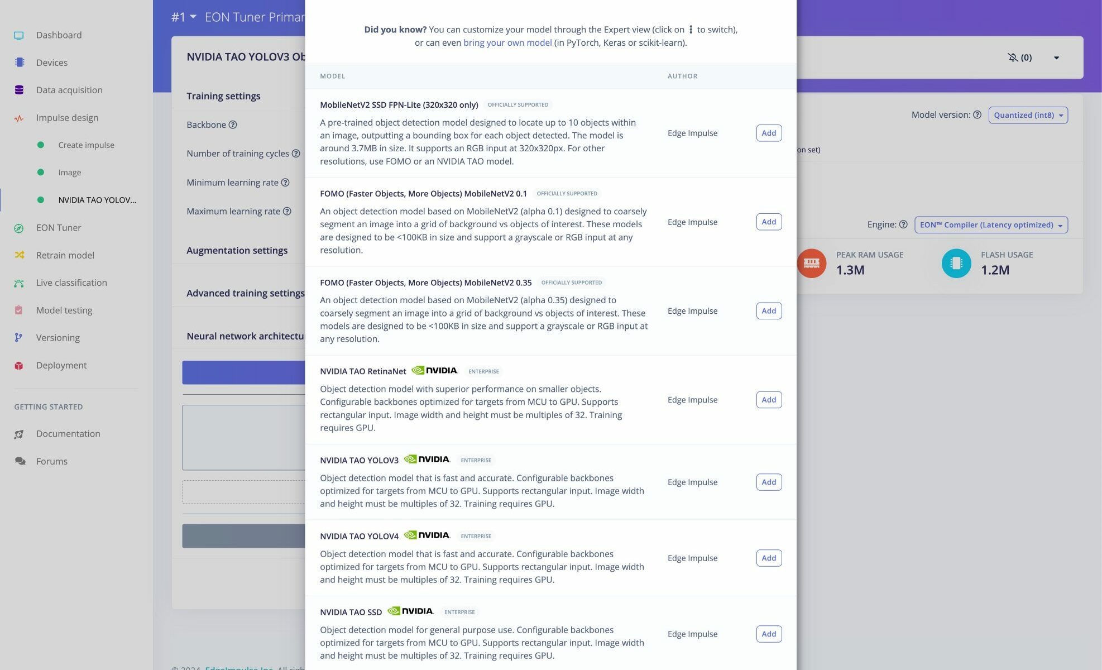Click the MODEL column header
This screenshot has width=1102, height=670.
[x=333, y=76]
